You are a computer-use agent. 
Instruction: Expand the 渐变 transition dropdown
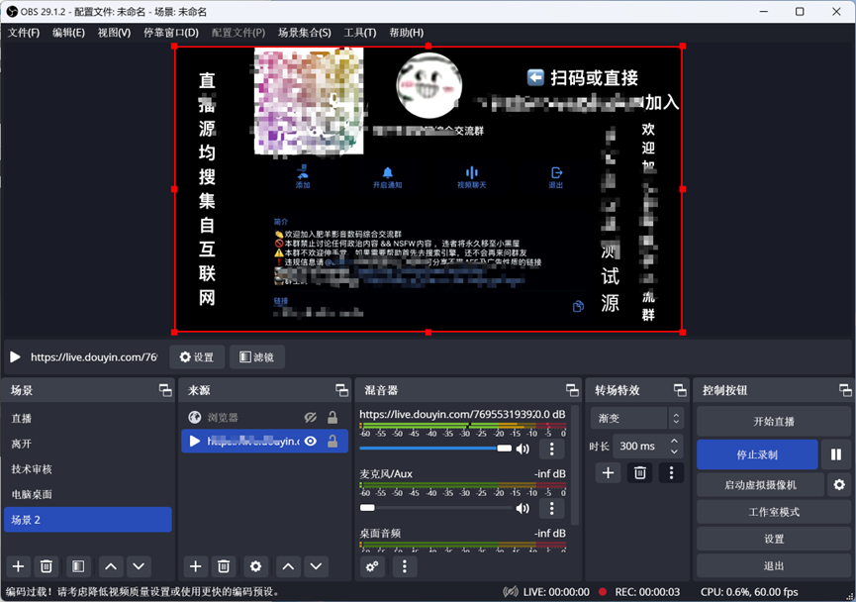tap(676, 418)
